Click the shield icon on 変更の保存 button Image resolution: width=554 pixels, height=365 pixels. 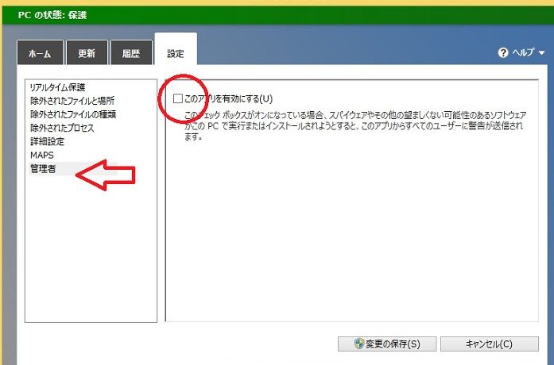359,344
